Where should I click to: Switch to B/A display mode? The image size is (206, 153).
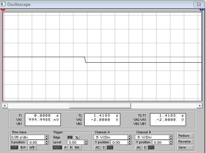(x=23, y=147)
